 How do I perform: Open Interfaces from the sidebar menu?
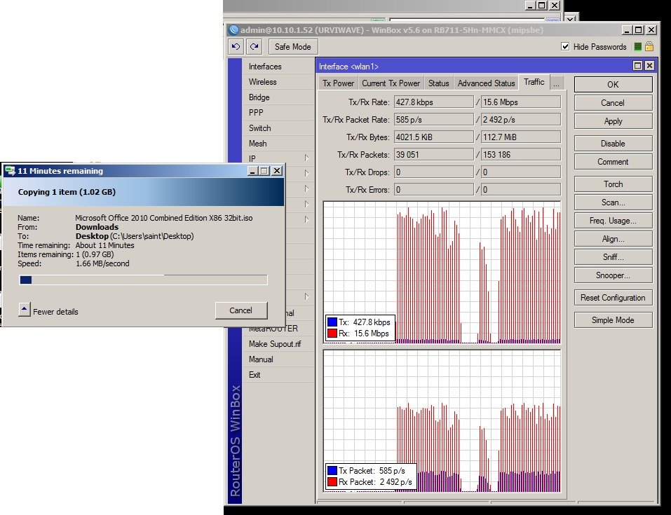265,67
